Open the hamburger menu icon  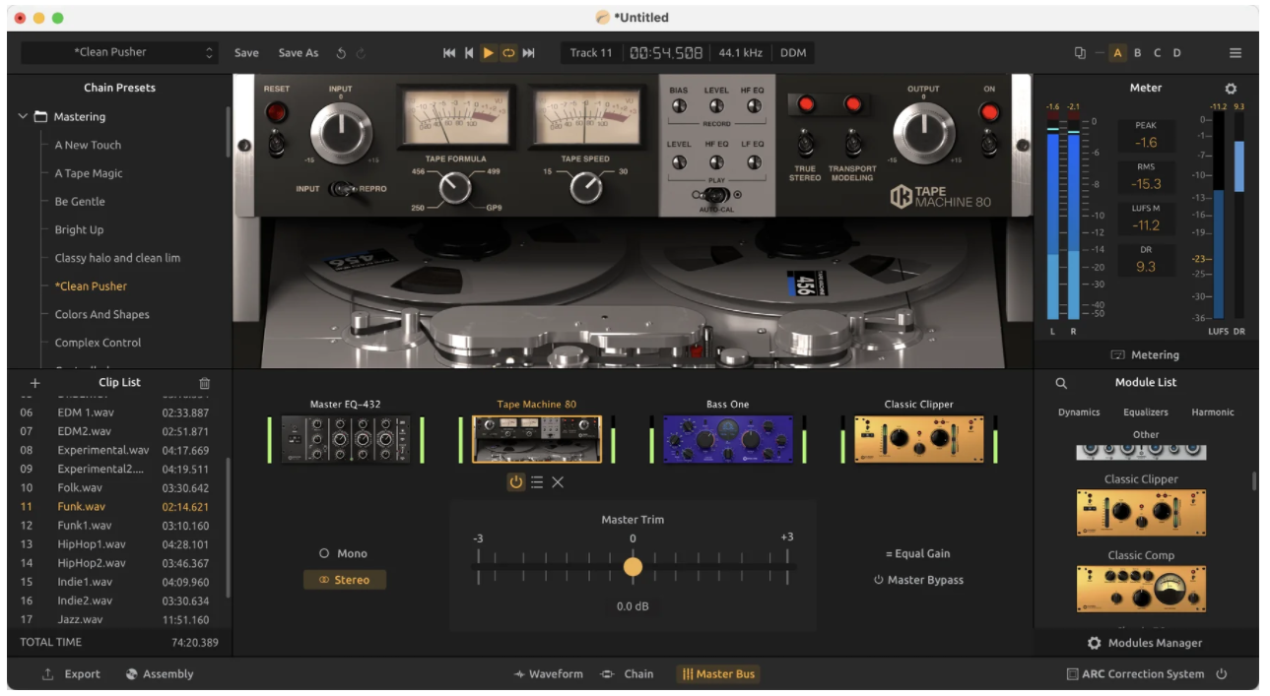pyautogui.click(x=1235, y=53)
